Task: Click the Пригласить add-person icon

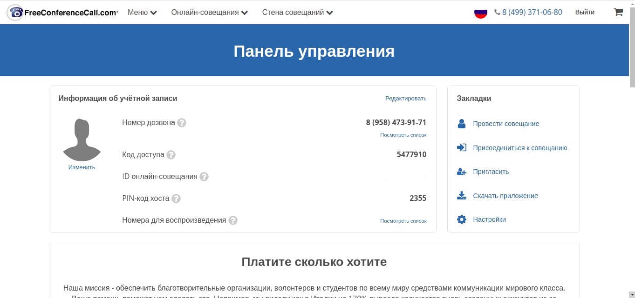Action: [x=461, y=172]
